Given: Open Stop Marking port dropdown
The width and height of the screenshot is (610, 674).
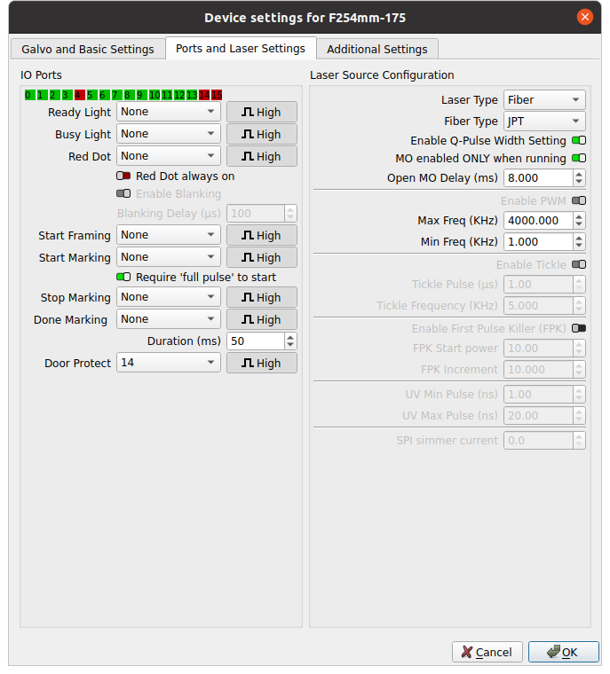Looking at the screenshot, I should point(169,297).
